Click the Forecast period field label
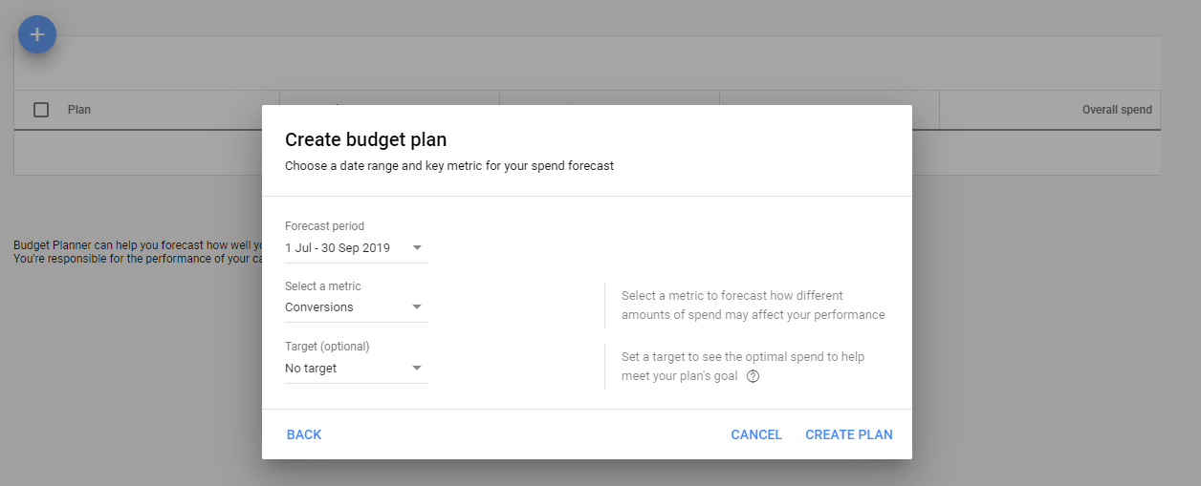 pos(324,226)
